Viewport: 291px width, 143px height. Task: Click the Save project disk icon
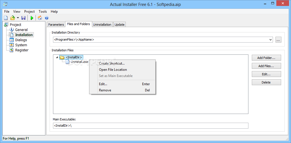23,18
